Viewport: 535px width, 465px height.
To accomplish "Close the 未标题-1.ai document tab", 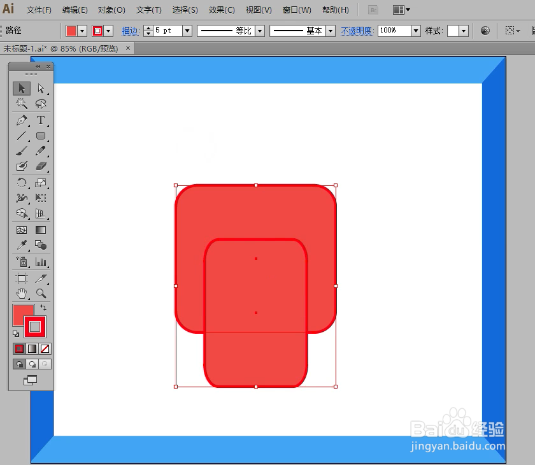I will [128, 48].
